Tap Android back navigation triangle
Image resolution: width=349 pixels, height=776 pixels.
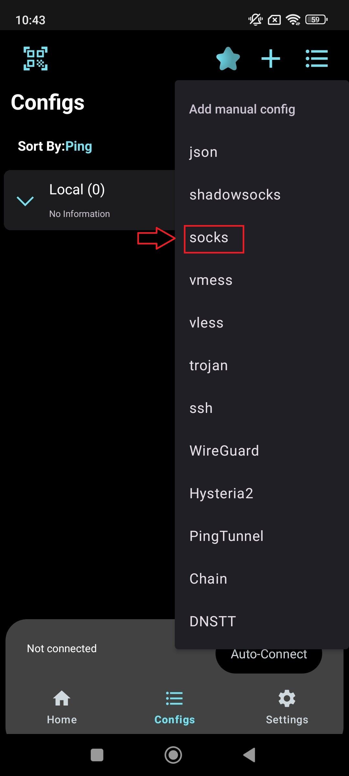pos(249,755)
